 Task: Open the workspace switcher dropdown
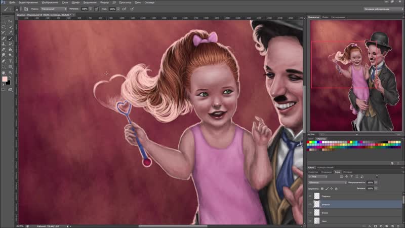[x=383, y=9]
